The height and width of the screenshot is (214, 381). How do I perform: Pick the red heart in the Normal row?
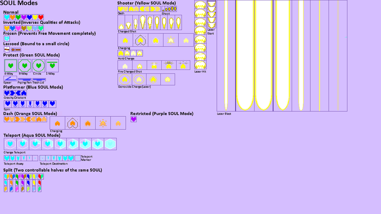coord(41,17)
